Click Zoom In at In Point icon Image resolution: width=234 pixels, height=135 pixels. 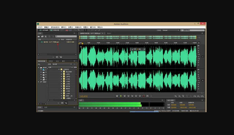coord(195,96)
